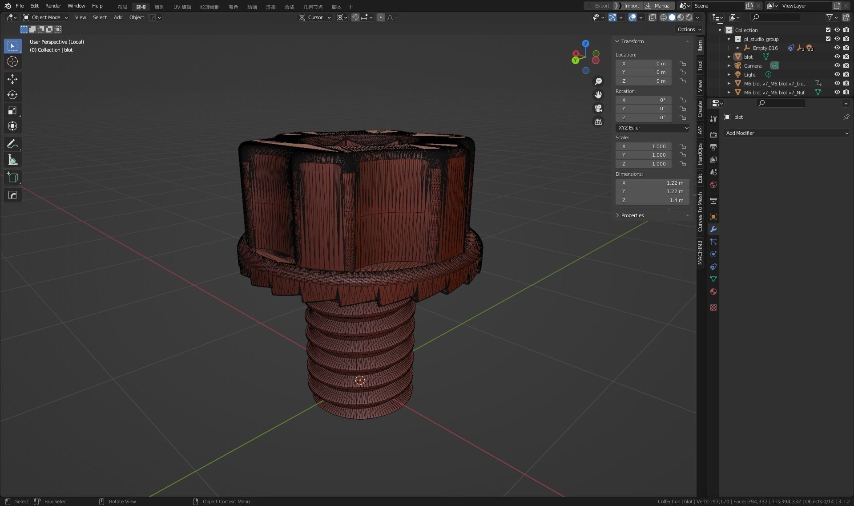
Task: Uncheck the Collection exclude checkbox
Action: point(828,30)
